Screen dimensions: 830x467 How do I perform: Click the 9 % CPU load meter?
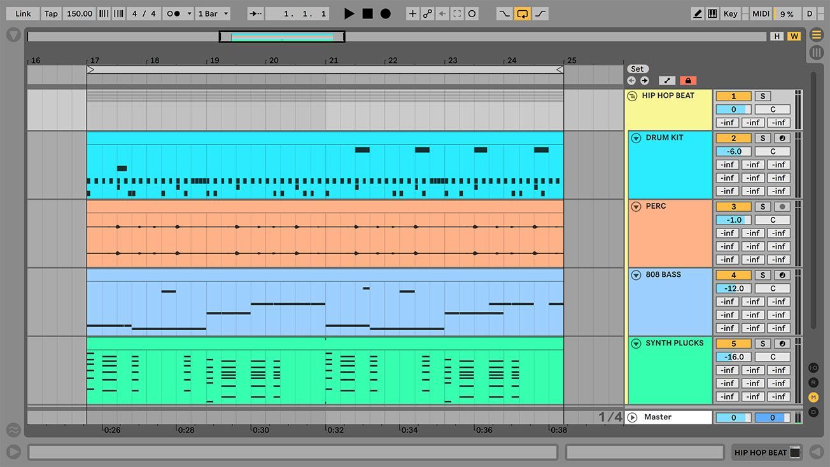(787, 13)
